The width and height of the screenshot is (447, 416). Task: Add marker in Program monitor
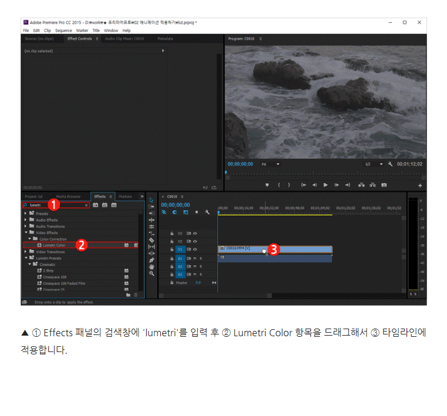(267, 185)
